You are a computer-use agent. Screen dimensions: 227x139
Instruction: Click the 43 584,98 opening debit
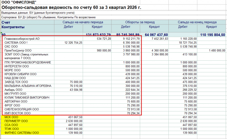pos(76,90)
